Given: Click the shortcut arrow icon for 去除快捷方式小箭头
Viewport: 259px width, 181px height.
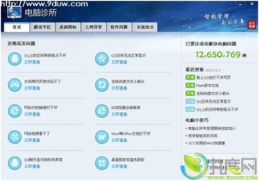Looking at the screenshot, I should 102,85.
